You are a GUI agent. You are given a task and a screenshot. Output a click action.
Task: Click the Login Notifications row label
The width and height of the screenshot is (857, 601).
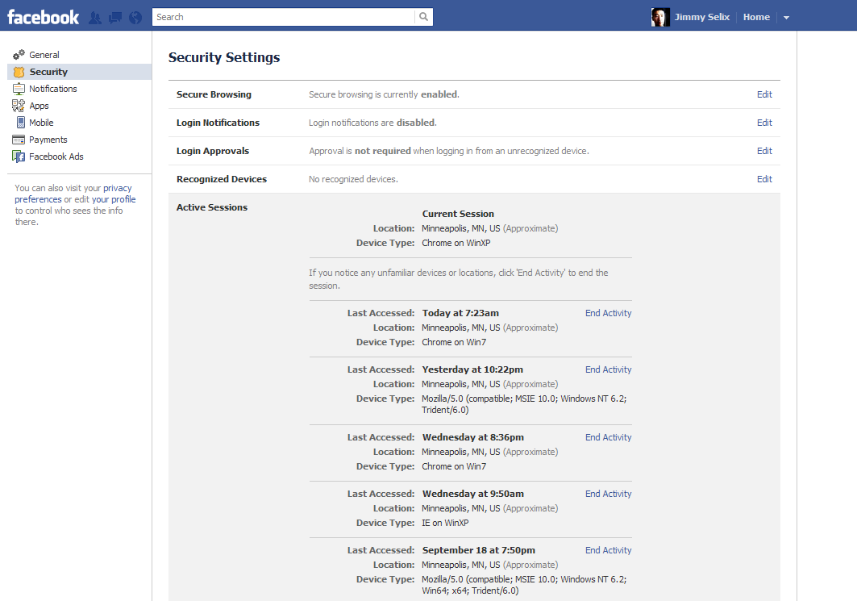pos(218,123)
